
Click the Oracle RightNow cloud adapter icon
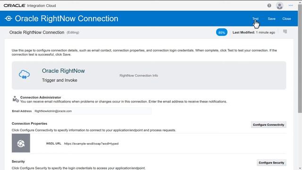coord(24,75)
